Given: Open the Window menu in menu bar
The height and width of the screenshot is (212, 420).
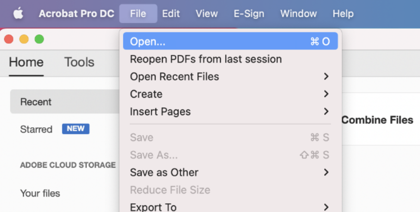Looking at the screenshot, I should coord(299,13).
